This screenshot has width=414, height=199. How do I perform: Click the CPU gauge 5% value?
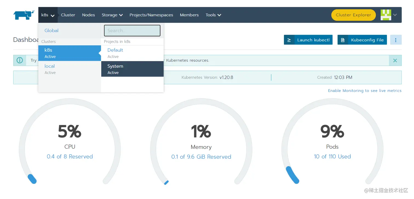tap(70, 132)
